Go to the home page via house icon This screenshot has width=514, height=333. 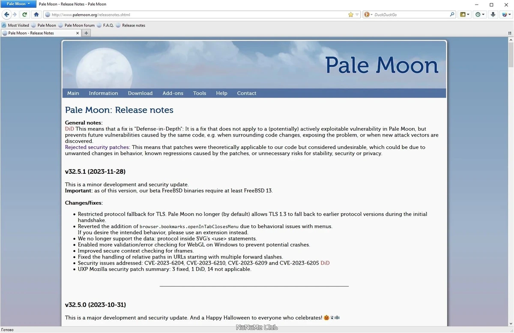coord(36,15)
